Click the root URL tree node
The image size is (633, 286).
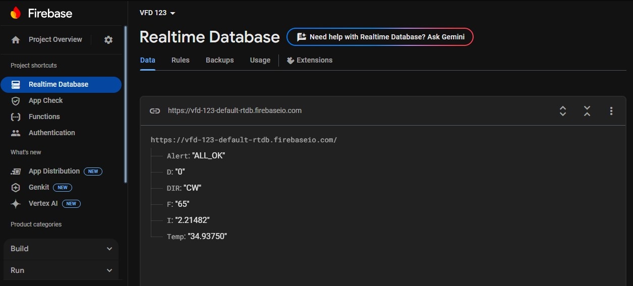244,140
